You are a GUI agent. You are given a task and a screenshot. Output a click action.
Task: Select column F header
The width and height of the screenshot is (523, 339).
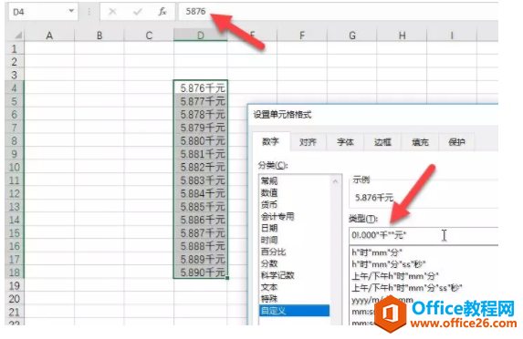coord(302,36)
